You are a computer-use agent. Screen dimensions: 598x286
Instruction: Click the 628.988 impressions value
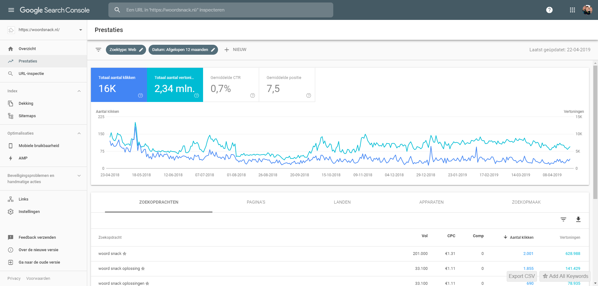pyautogui.click(x=573, y=254)
